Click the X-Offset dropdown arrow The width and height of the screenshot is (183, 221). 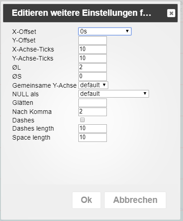[x=127, y=31]
